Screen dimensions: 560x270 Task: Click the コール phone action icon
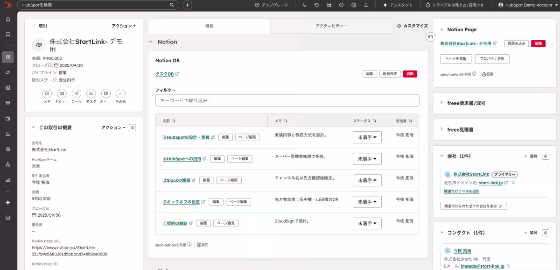[x=77, y=93]
